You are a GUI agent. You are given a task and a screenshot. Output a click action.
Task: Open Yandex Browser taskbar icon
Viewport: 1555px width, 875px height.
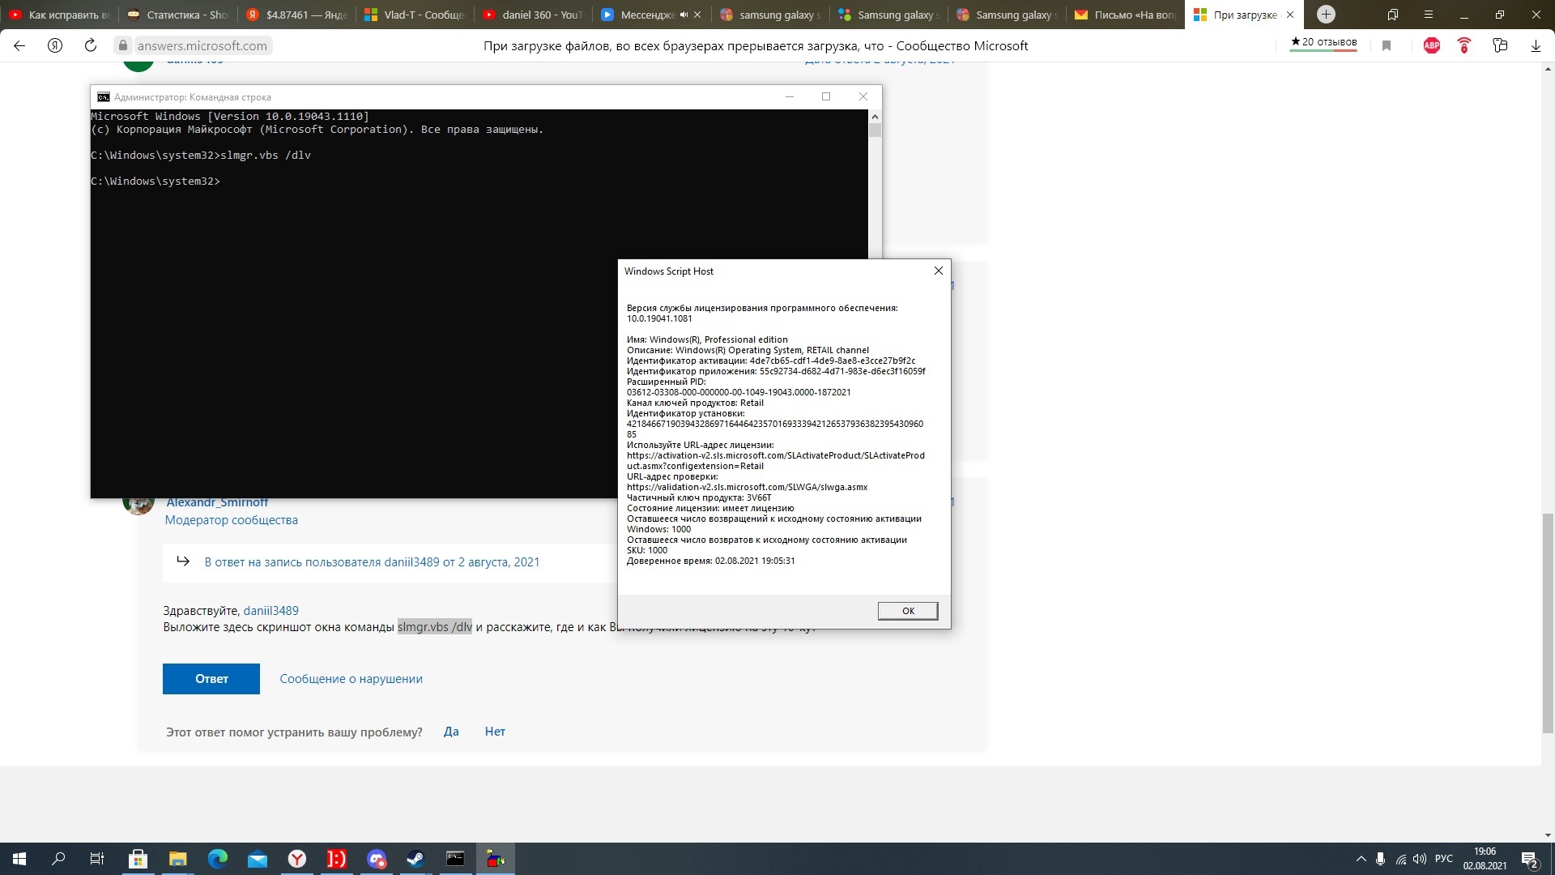tap(297, 859)
